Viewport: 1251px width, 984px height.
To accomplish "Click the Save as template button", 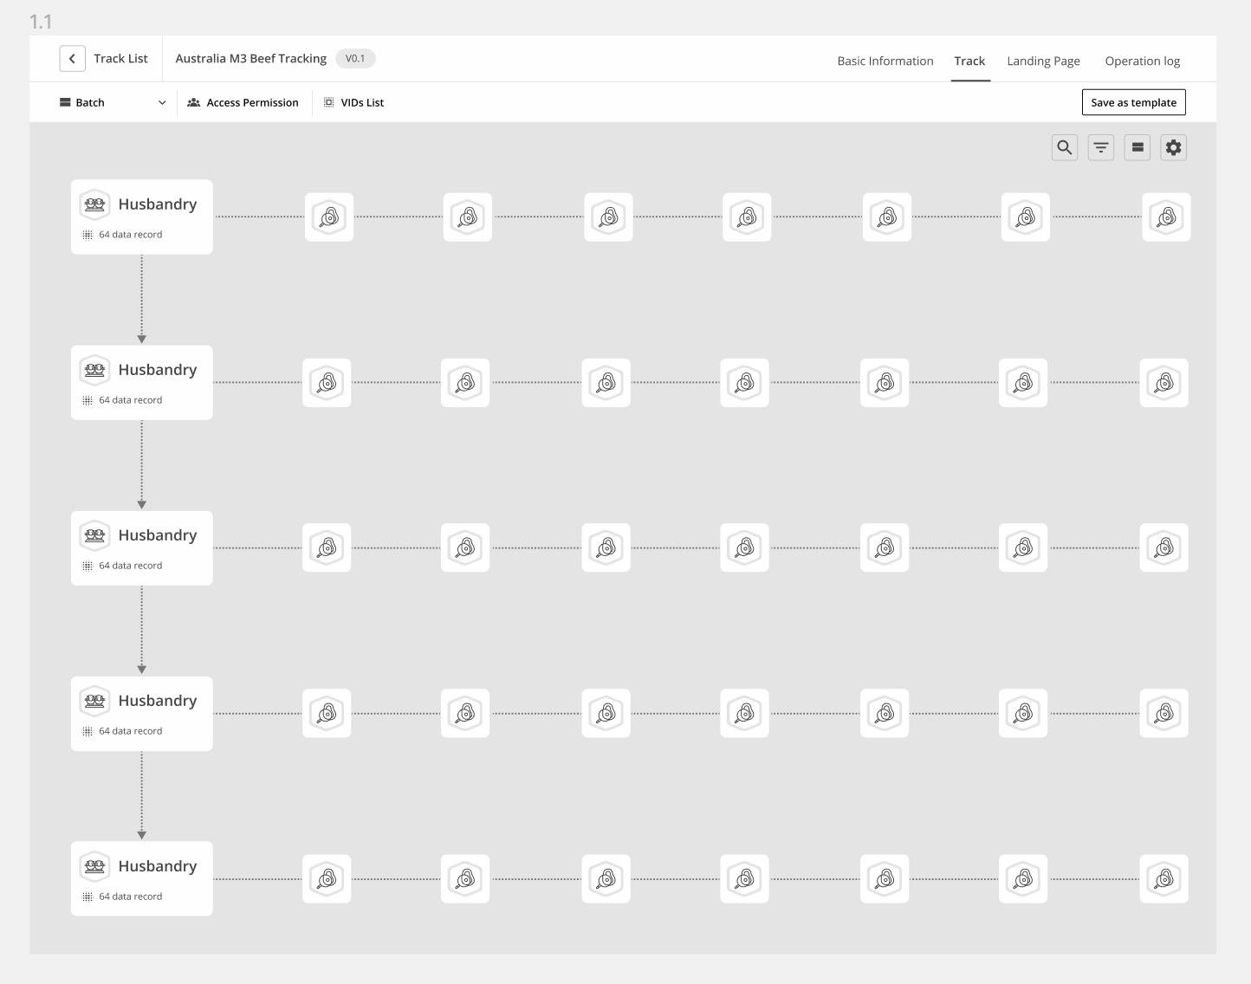I will (x=1134, y=102).
